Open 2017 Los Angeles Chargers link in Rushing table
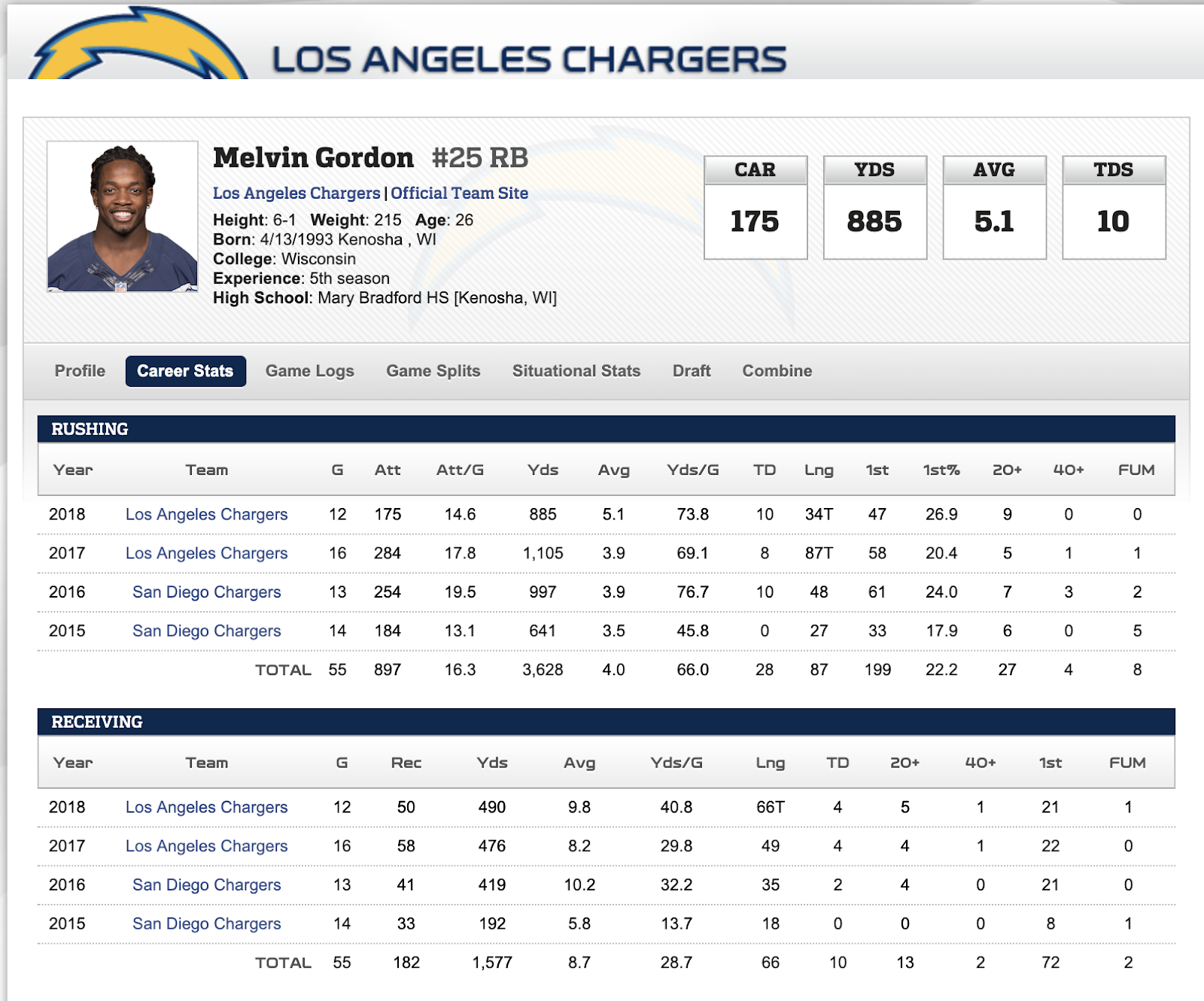Viewport: 1204px width, 1001px height. [x=207, y=554]
